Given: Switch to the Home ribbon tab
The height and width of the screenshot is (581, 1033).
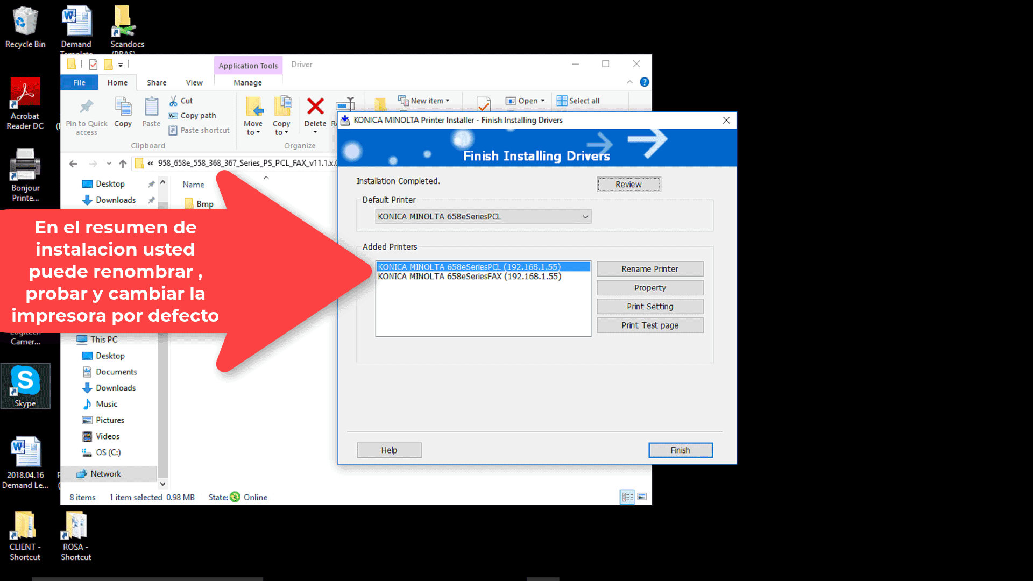Looking at the screenshot, I should (x=117, y=82).
